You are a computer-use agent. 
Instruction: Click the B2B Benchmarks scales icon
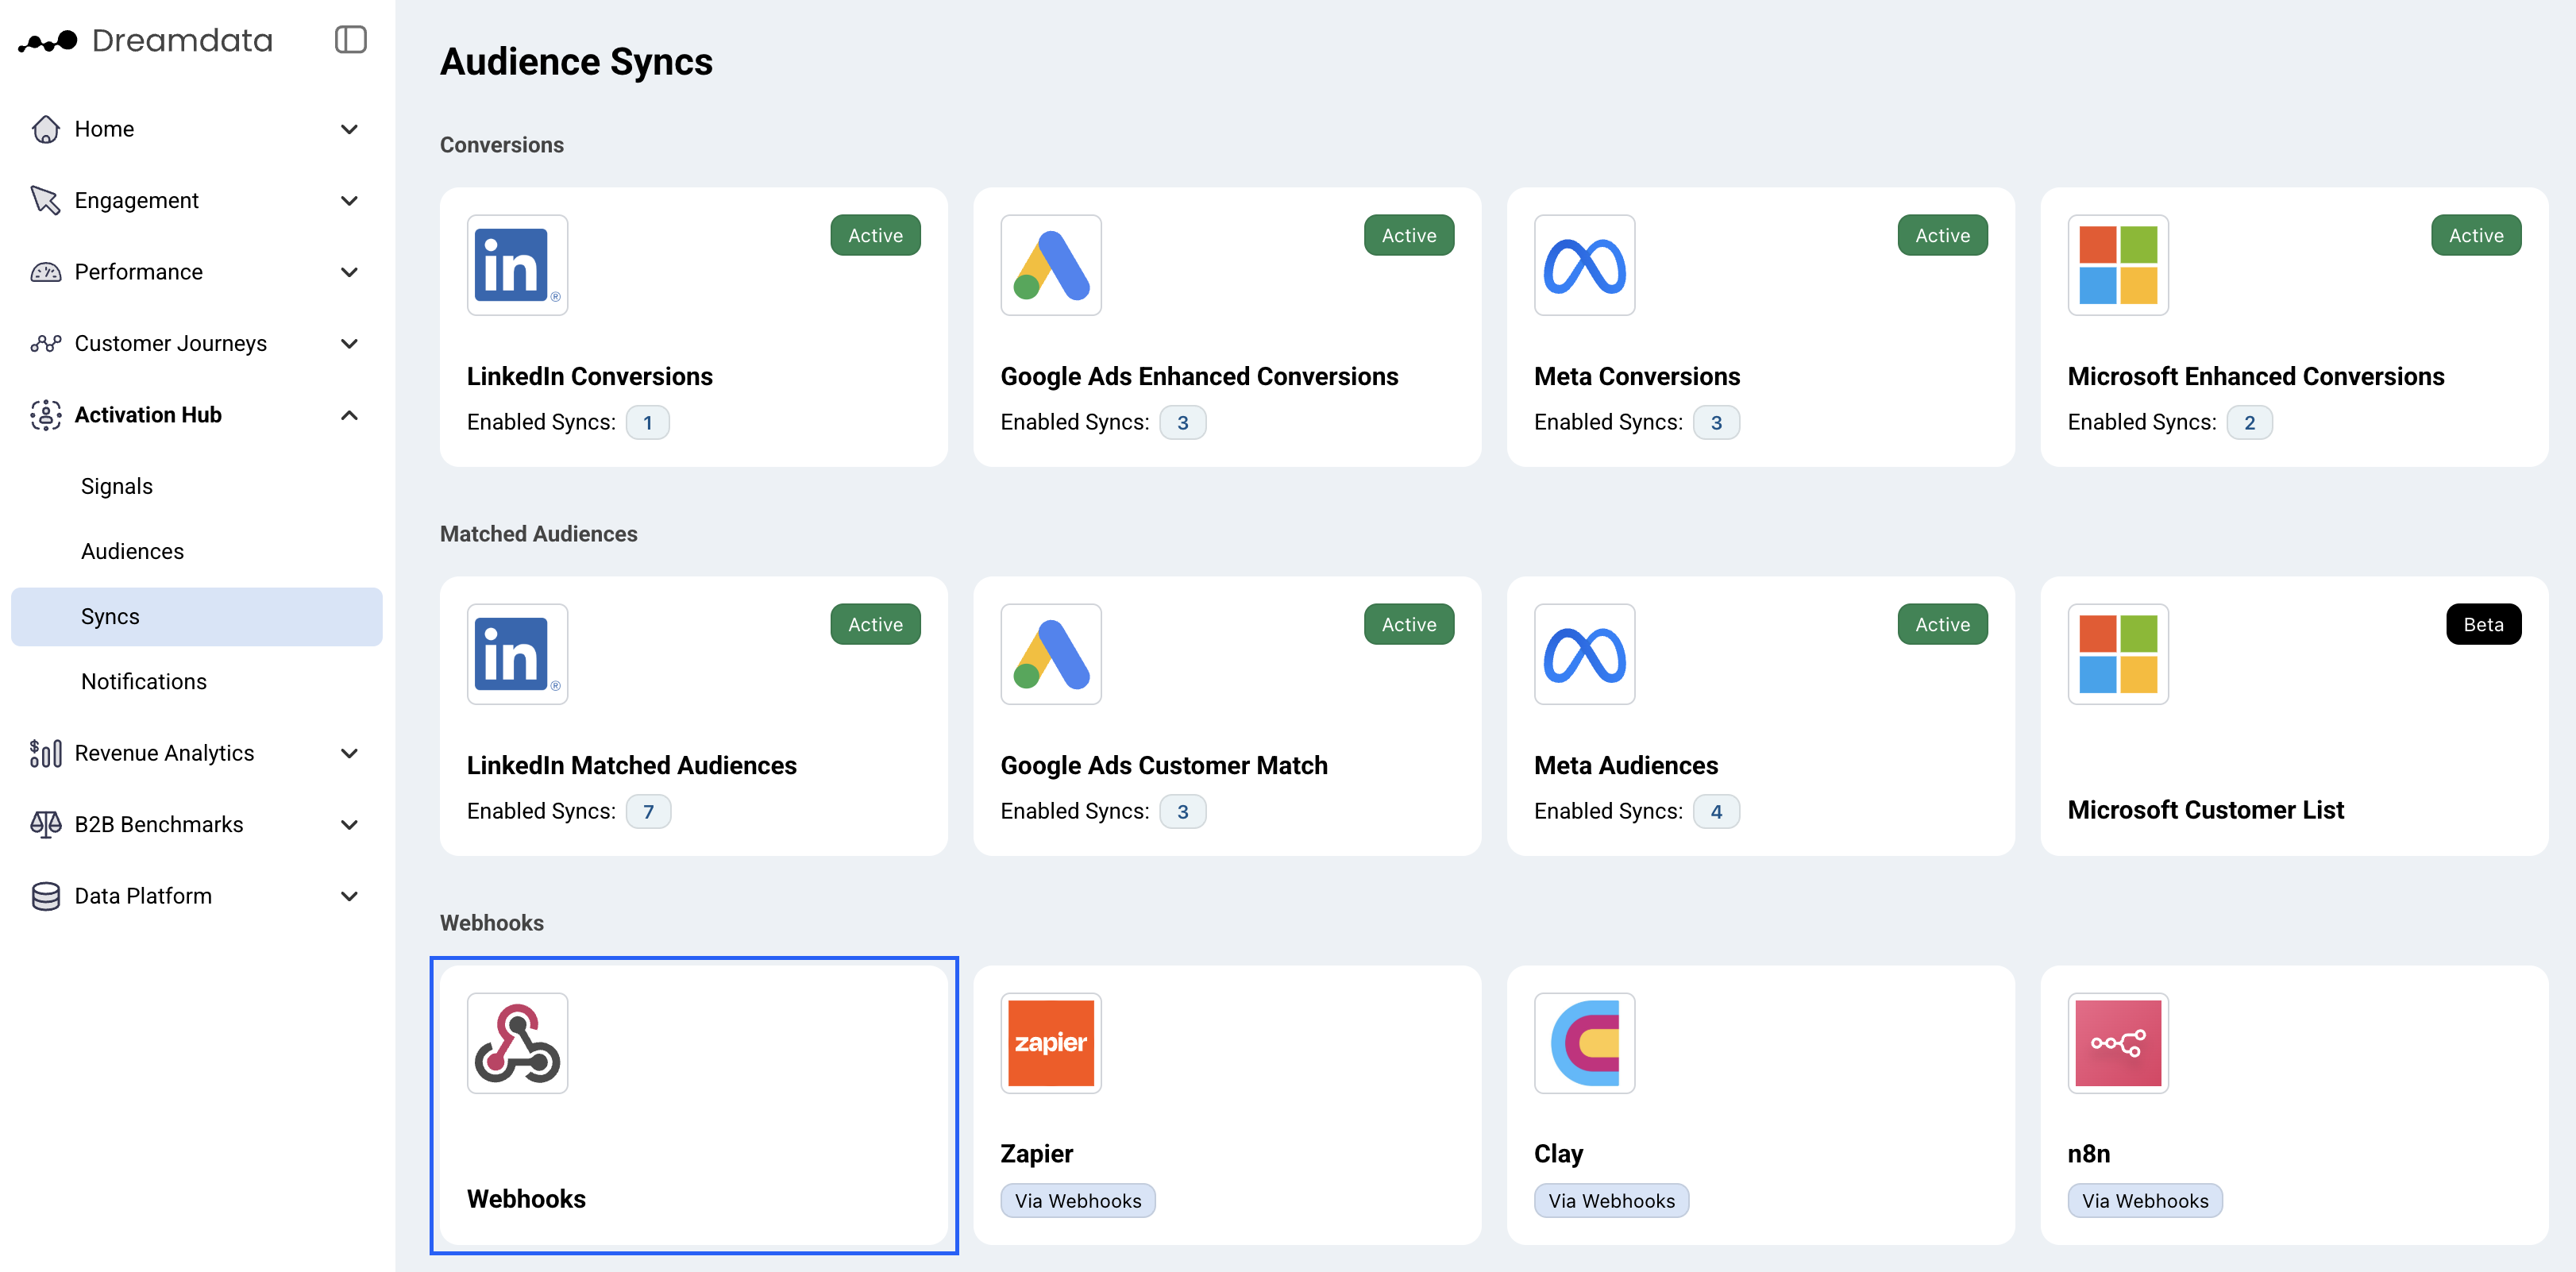click(46, 824)
